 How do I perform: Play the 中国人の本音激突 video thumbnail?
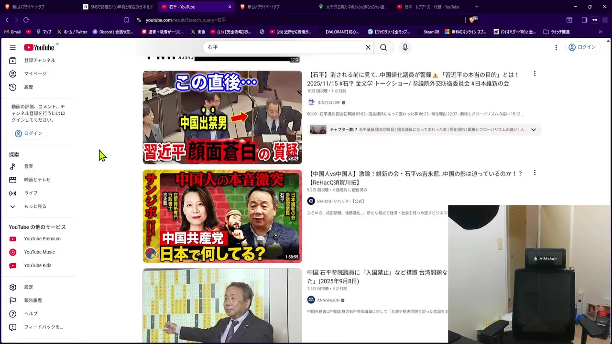coord(222,216)
